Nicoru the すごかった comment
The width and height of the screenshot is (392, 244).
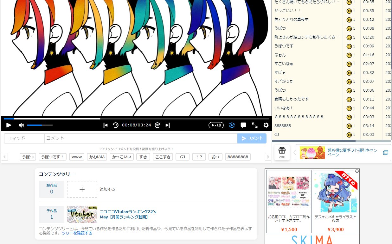pos(349,82)
